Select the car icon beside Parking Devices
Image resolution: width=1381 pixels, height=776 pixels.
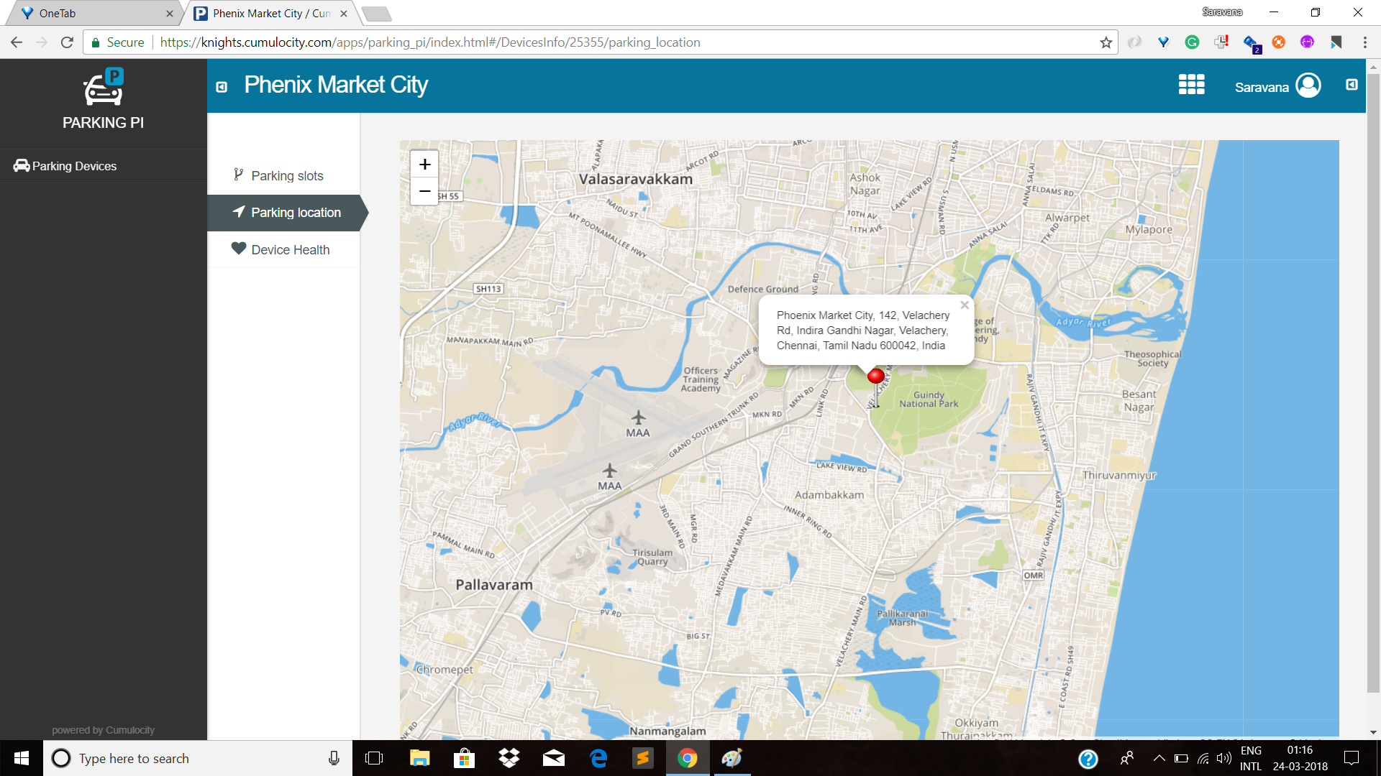coord(21,166)
